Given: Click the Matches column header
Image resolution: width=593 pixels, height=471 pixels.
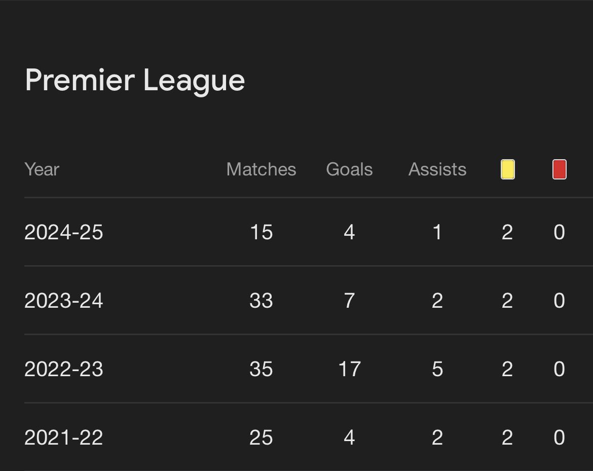Looking at the screenshot, I should (x=262, y=169).
